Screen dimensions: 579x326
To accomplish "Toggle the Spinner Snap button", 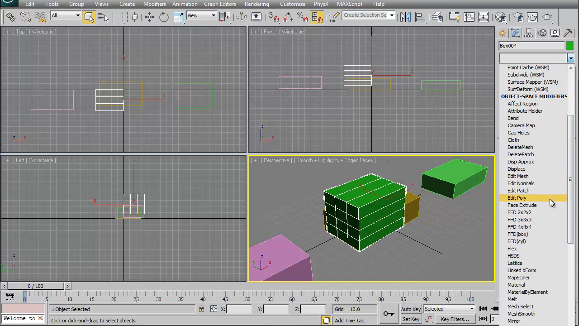I will tap(317, 17).
